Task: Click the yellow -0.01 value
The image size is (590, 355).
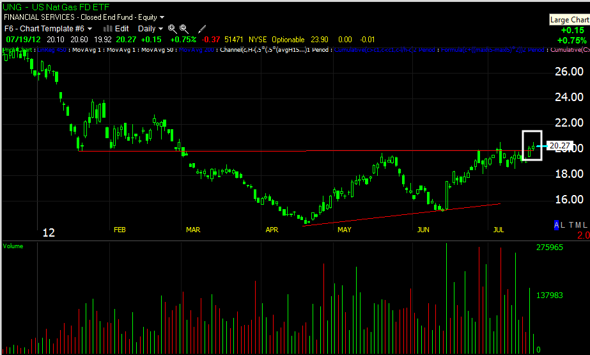Action: click(367, 40)
